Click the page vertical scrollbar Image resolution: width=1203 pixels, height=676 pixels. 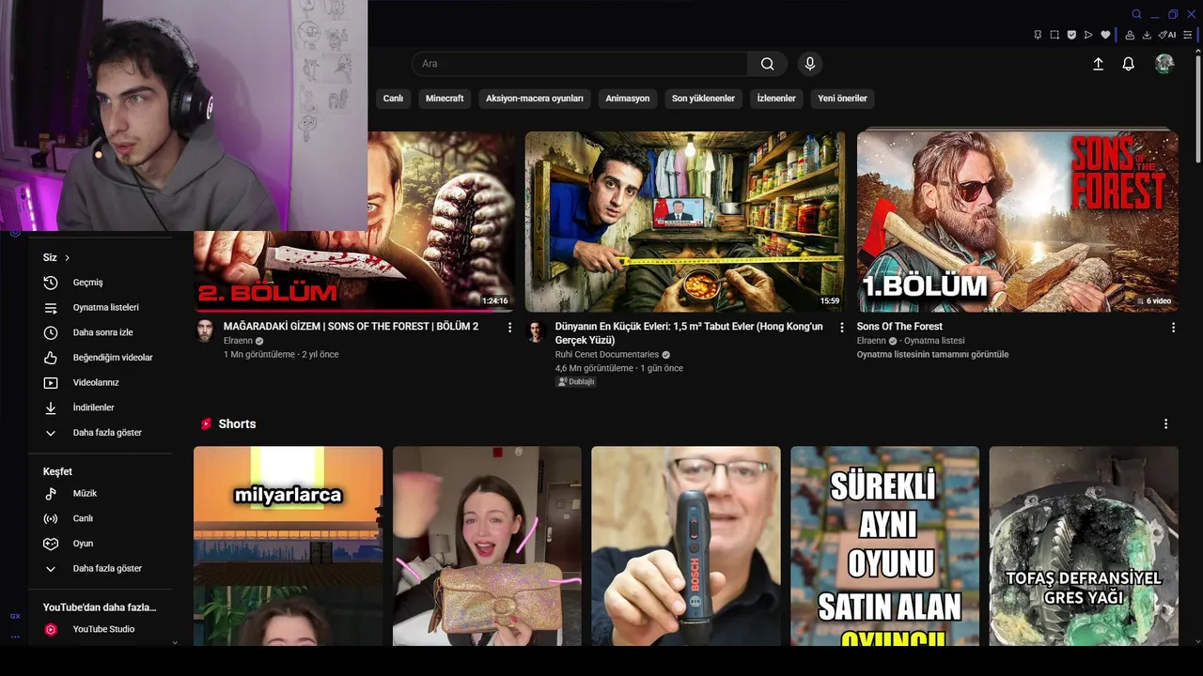point(1197,108)
